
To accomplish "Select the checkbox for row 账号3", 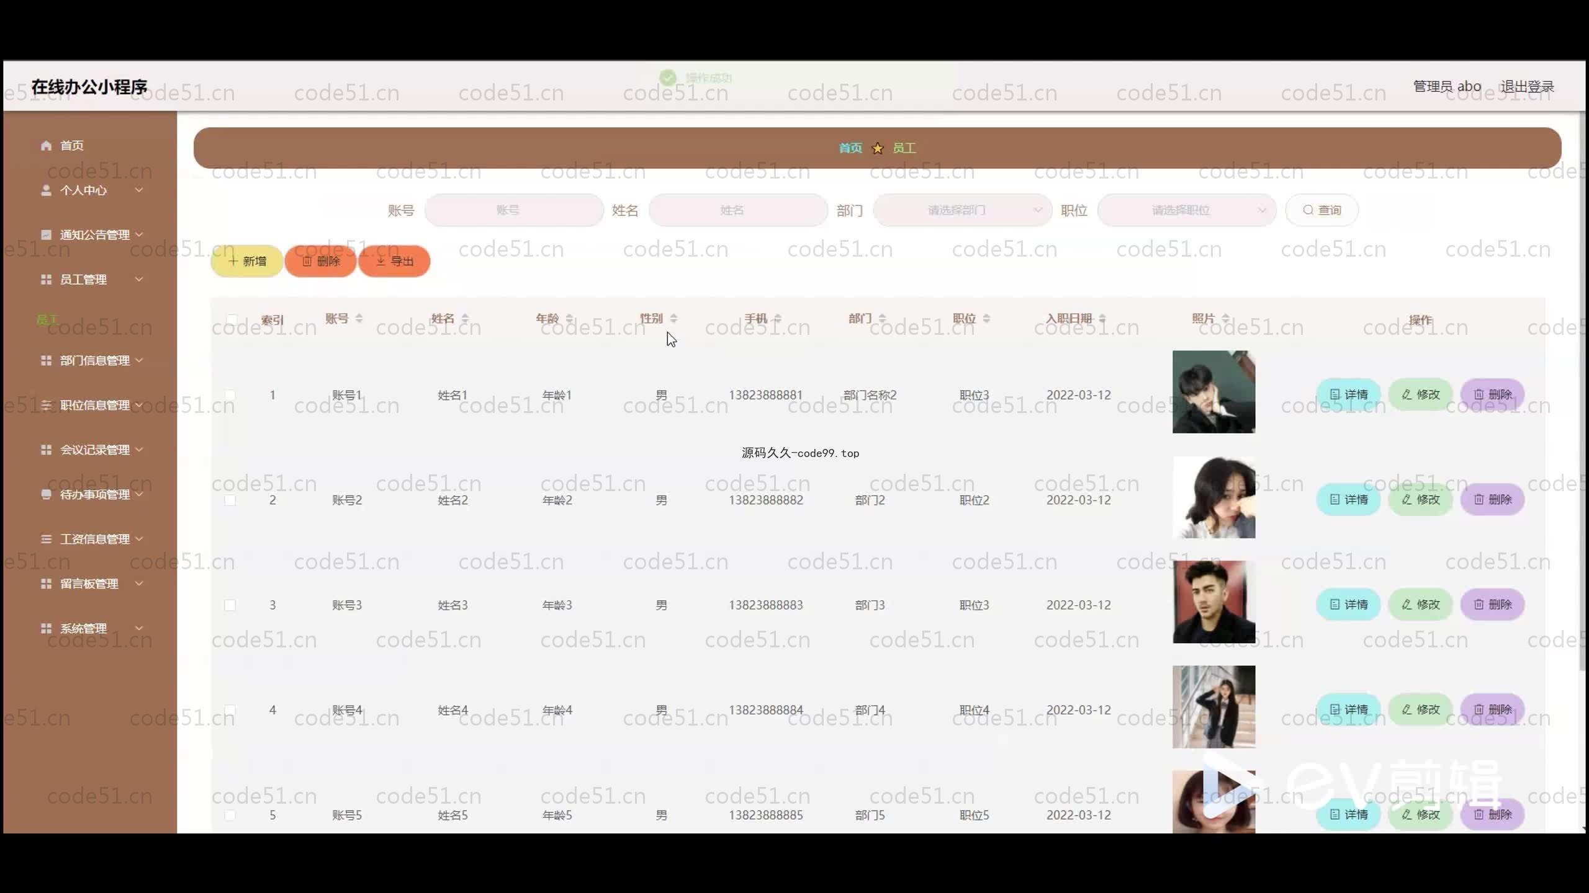I will 230,605.
